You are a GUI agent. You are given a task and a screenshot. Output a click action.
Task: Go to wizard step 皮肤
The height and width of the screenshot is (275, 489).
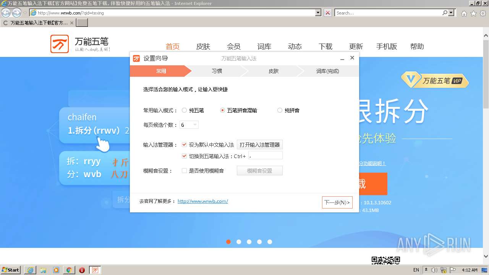pyautogui.click(x=273, y=71)
